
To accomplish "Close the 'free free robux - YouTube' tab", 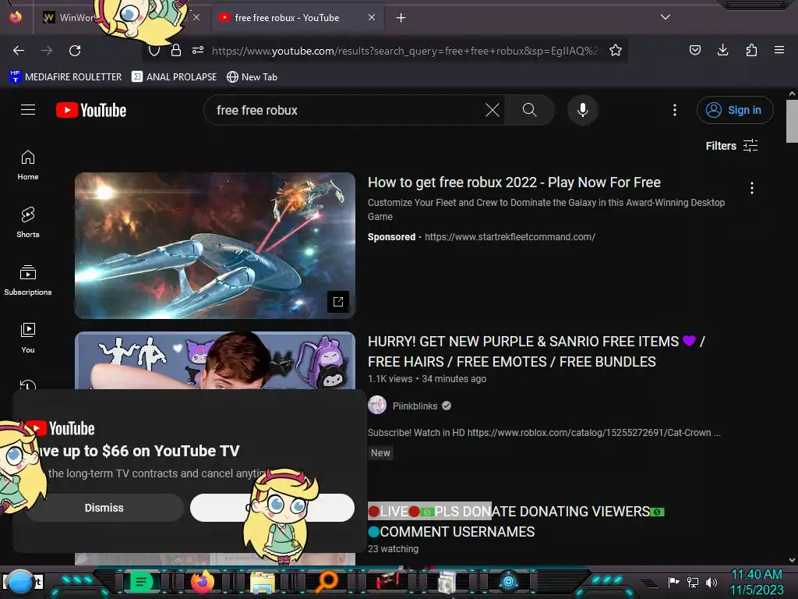I will pos(372,17).
